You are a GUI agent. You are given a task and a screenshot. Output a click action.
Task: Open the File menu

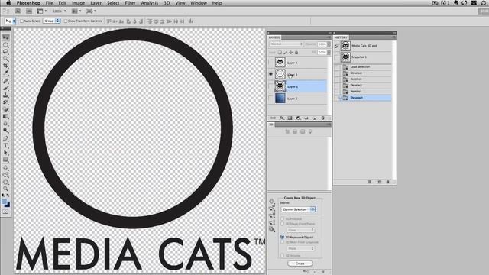click(49, 3)
